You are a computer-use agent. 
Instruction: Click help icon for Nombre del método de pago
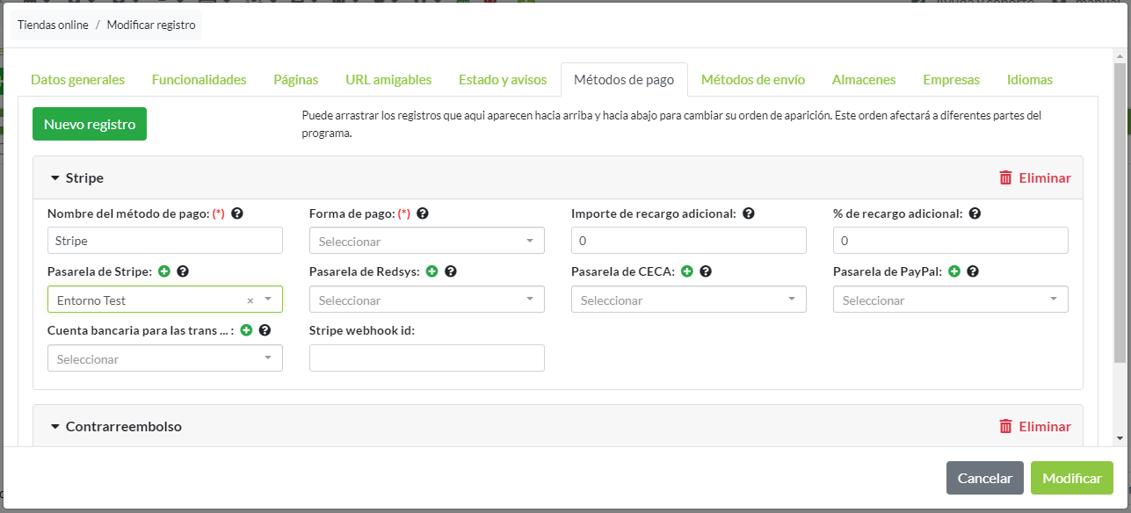[237, 213]
